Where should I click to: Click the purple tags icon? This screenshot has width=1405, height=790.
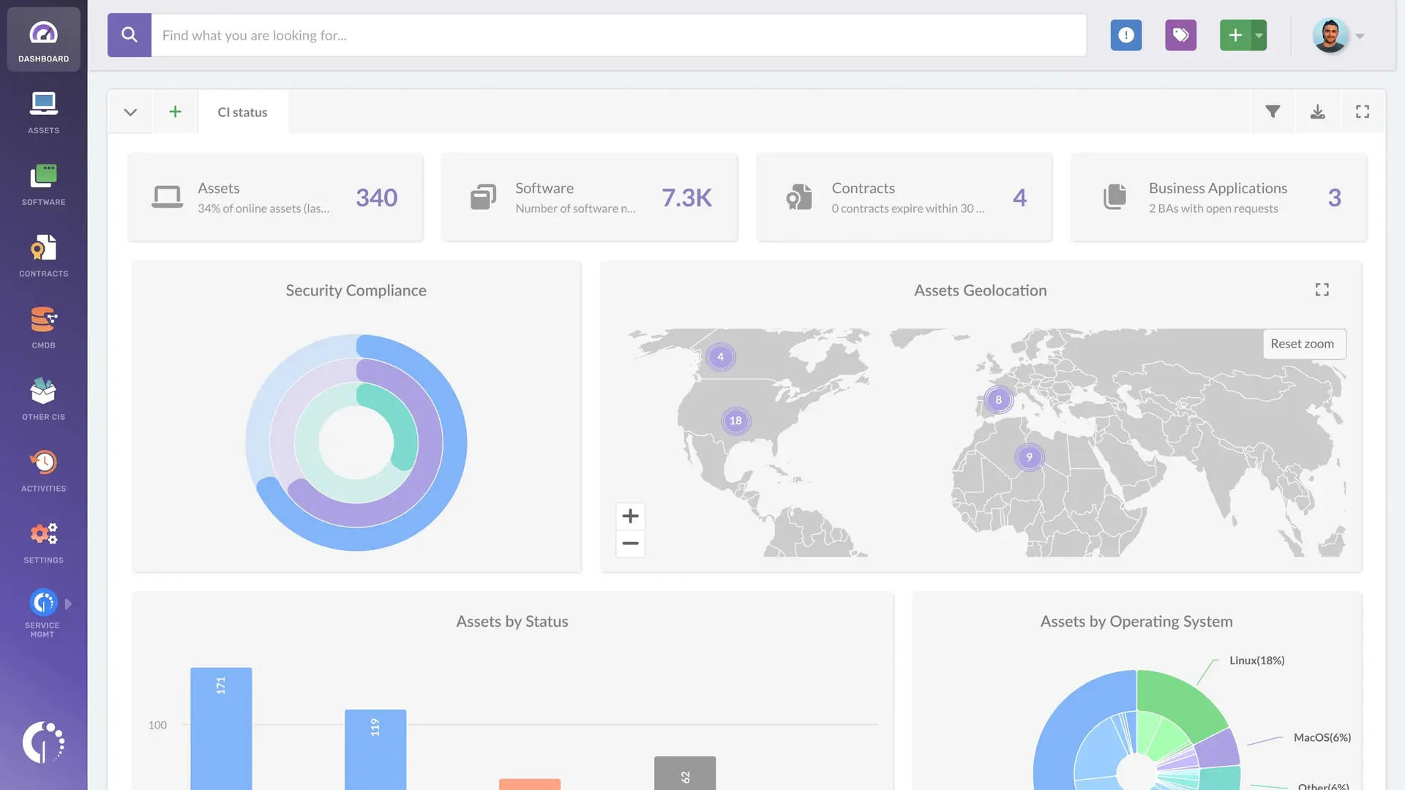pyautogui.click(x=1180, y=35)
